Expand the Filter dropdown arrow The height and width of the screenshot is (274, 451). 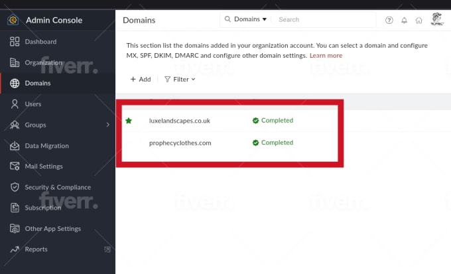click(193, 79)
